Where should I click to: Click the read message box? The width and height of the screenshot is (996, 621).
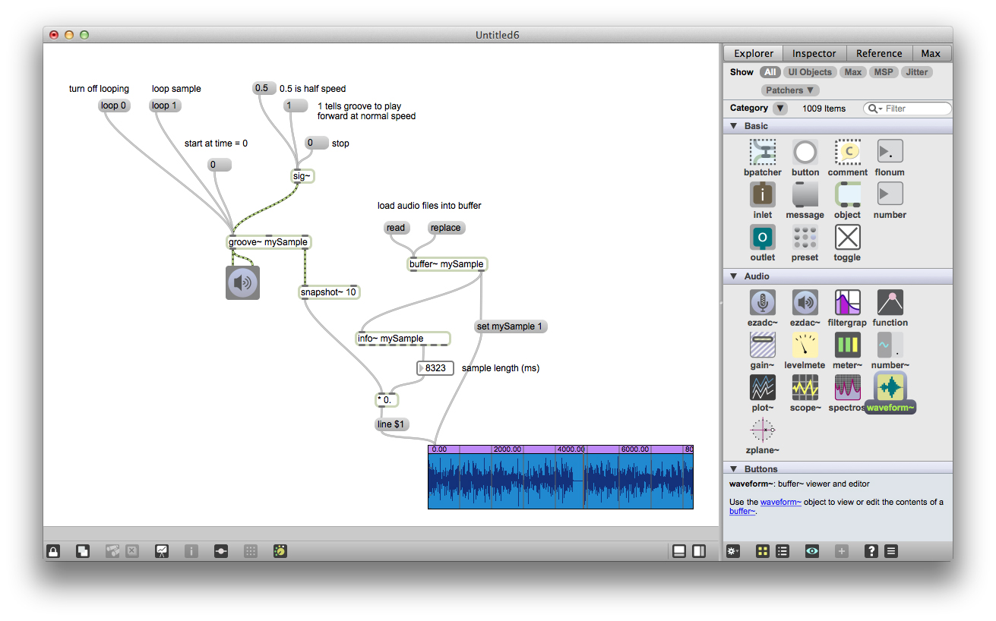[x=396, y=228]
